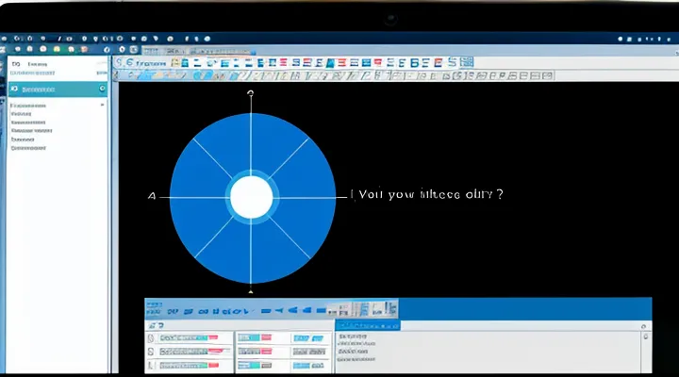The image size is (679, 377).
Task: Select the first item in the left sidebar list
Action: tap(30, 106)
